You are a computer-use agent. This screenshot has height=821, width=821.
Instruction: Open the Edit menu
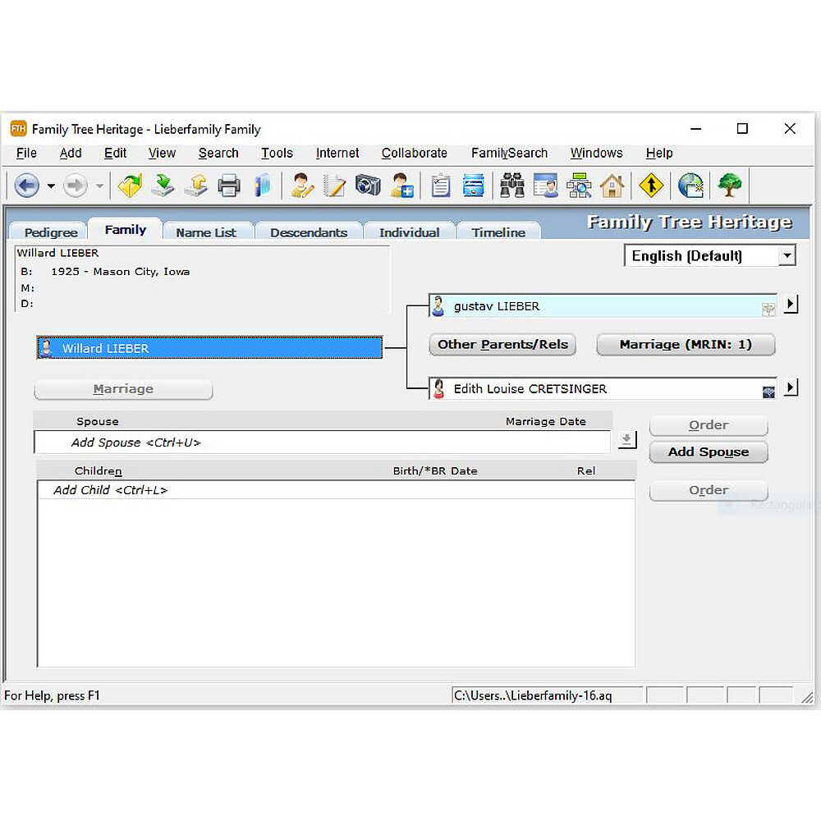pos(115,153)
